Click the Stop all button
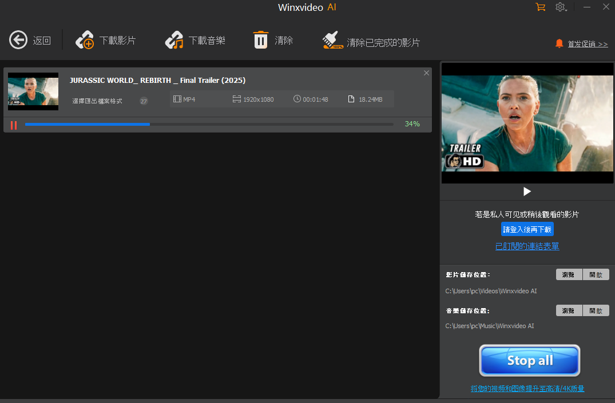Image resolution: width=615 pixels, height=403 pixels. [x=530, y=361]
